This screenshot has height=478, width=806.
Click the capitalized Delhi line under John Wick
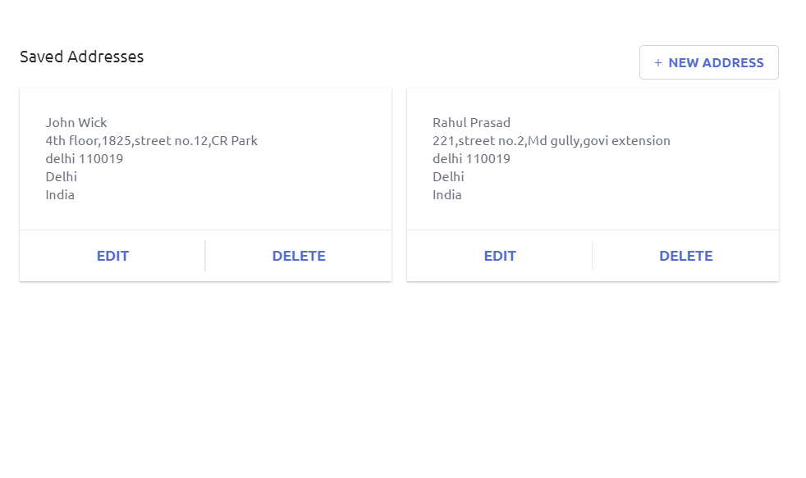tap(62, 177)
